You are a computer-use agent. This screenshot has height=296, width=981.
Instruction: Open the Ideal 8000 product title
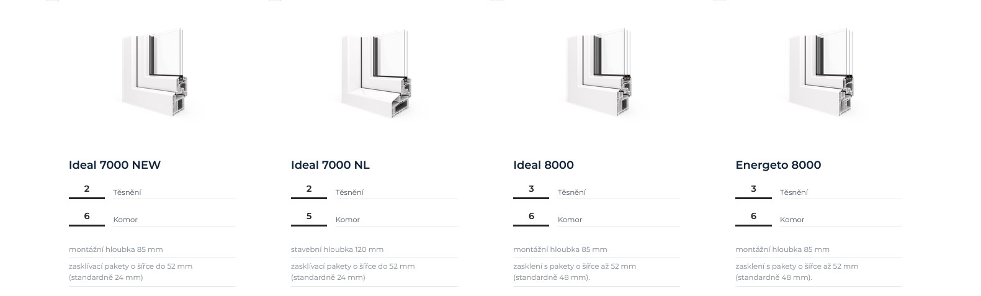[x=544, y=165]
